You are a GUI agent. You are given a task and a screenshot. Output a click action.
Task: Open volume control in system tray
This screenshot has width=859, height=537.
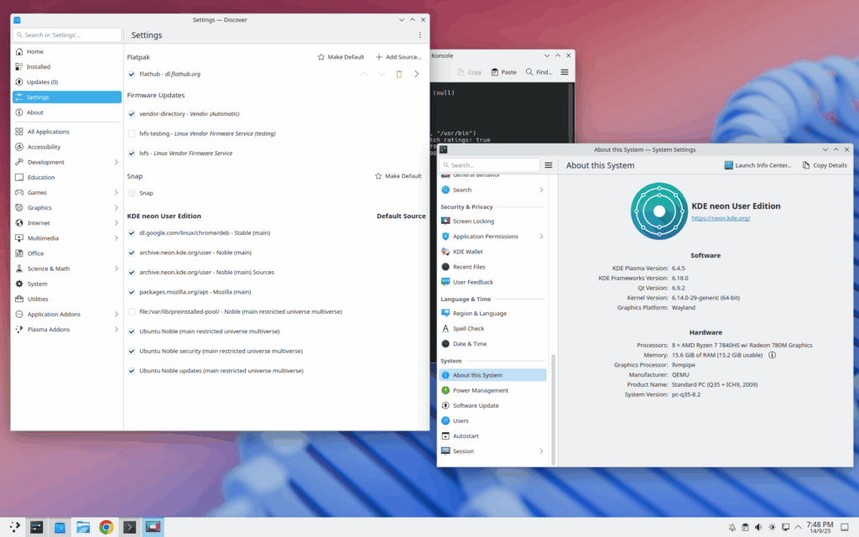[x=758, y=527]
